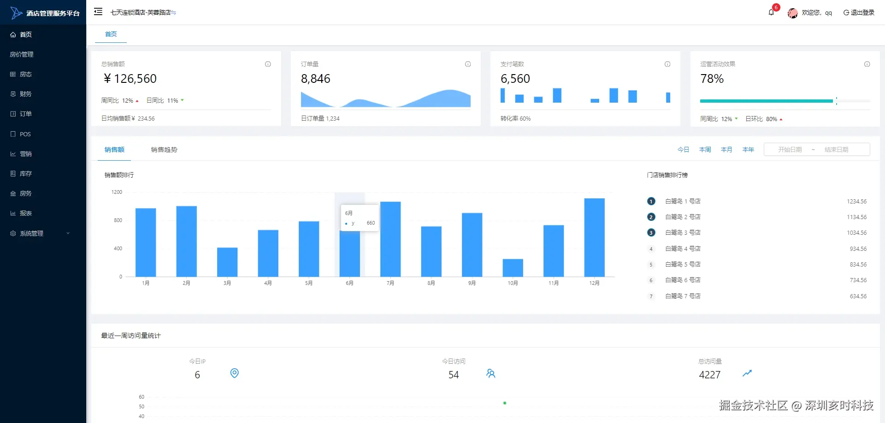Viewport: 885px width, 423px height.
Task: Open 报表 sidebar item
Action: pos(43,213)
